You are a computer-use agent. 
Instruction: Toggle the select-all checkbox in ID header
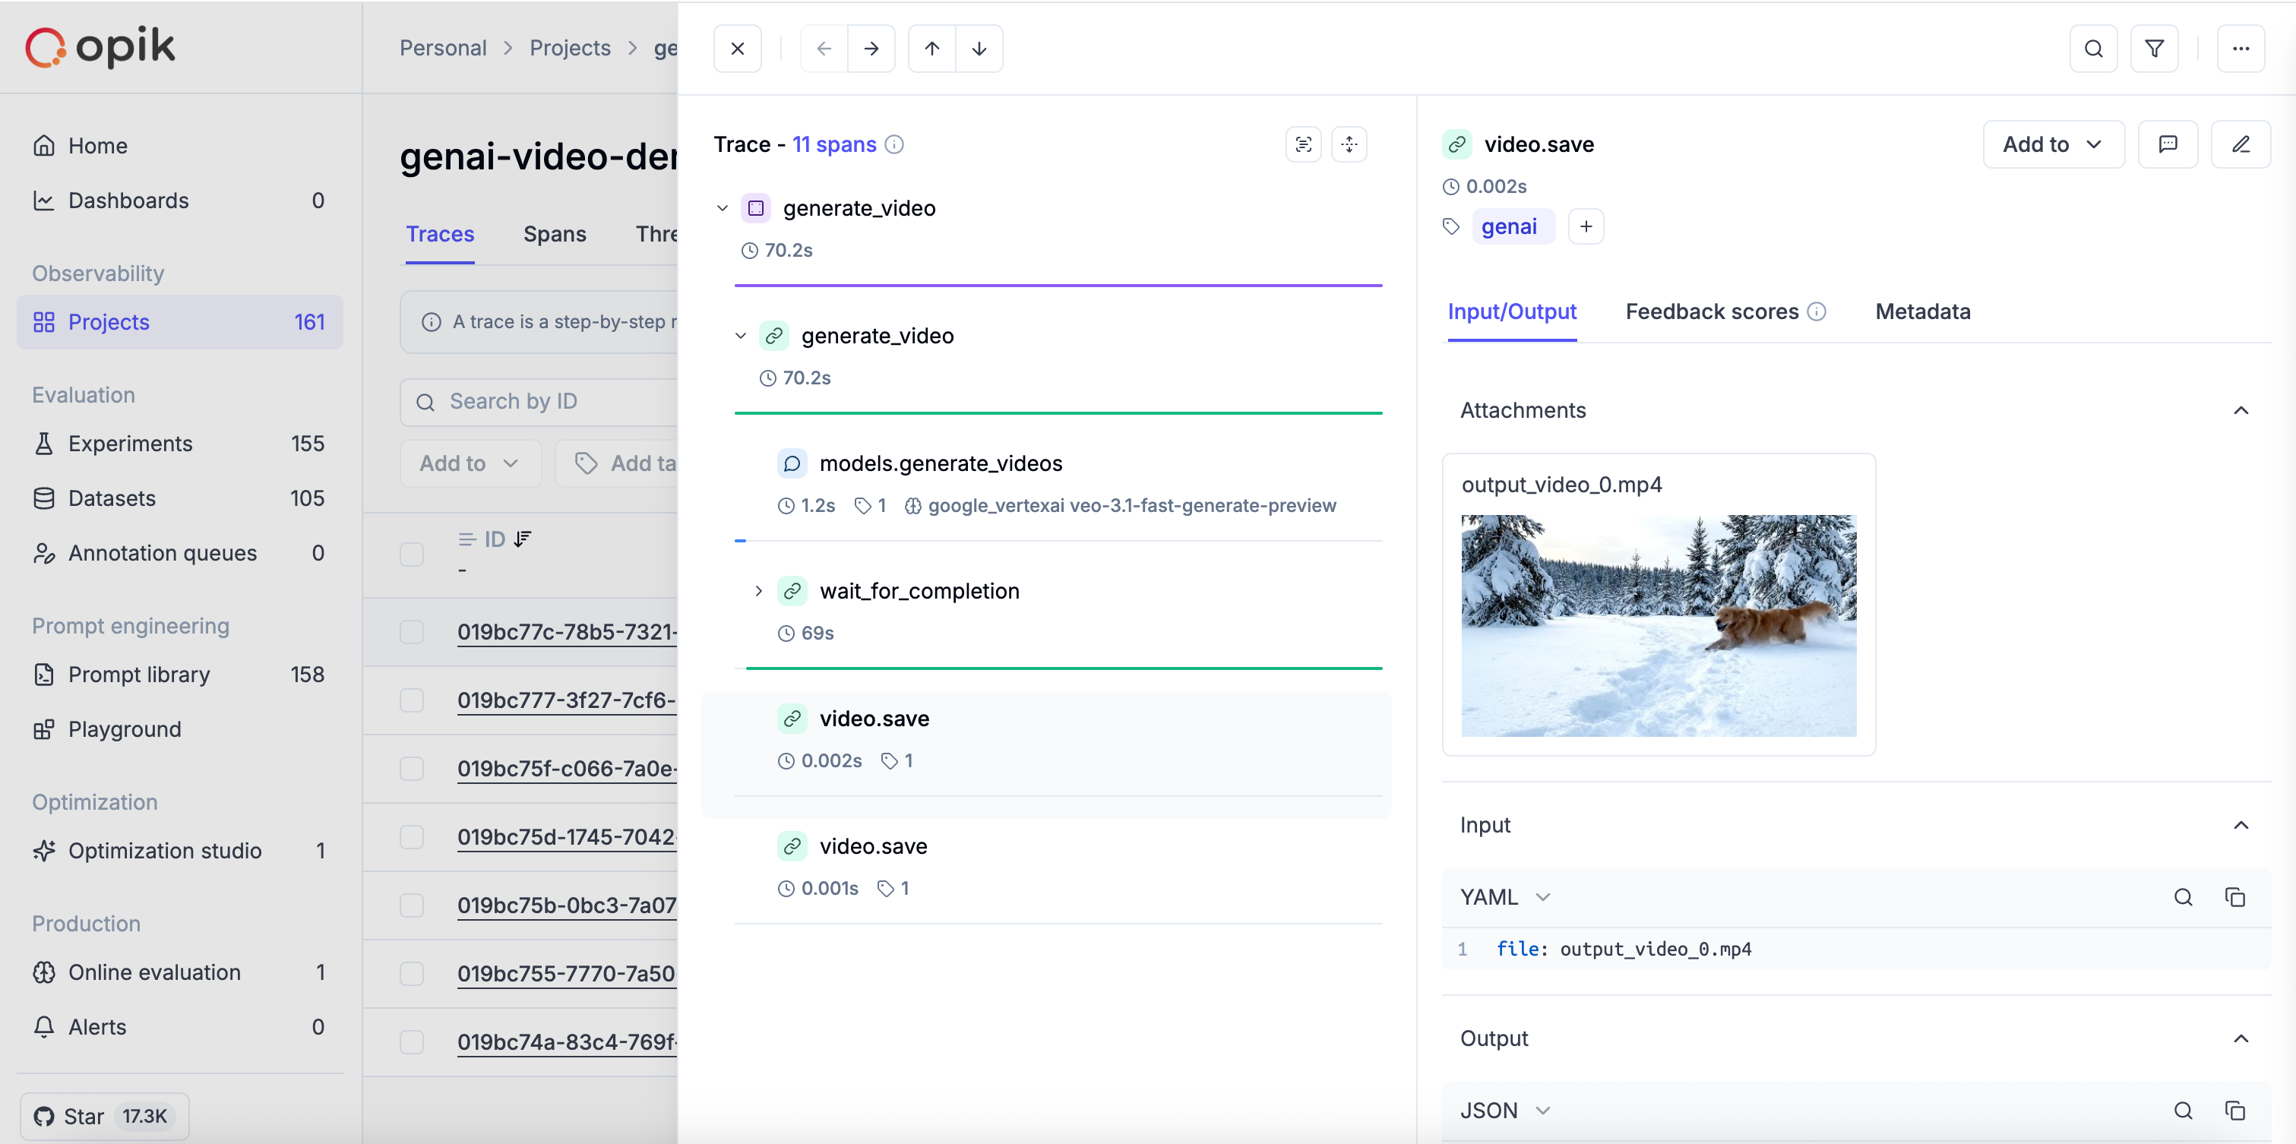[x=412, y=555]
